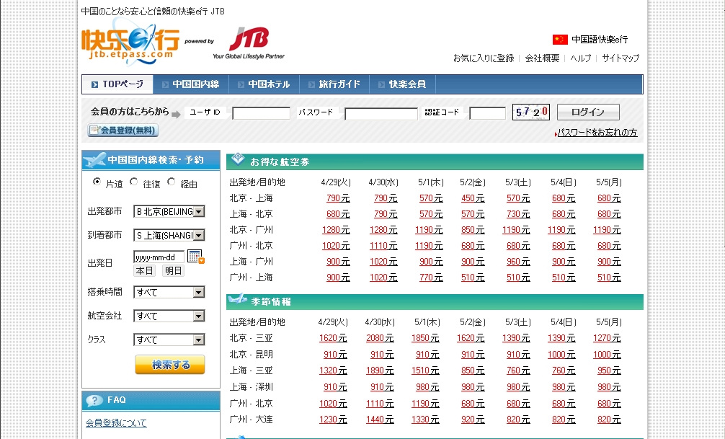Select the 片道 one-way radio button
This screenshot has width=725, height=439.
click(x=97, y=182)
